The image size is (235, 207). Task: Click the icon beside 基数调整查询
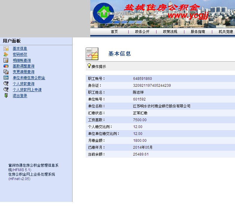6,66
